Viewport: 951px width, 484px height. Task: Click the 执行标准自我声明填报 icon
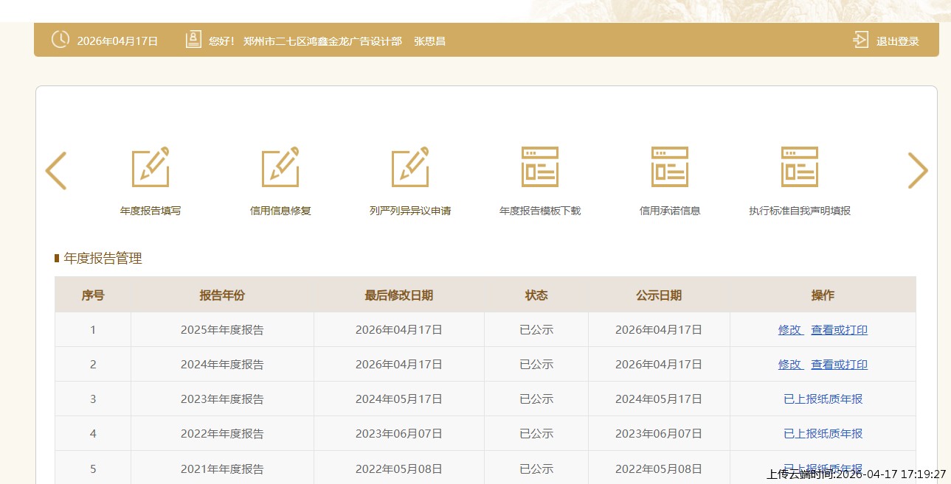click(x=800, y=166)
